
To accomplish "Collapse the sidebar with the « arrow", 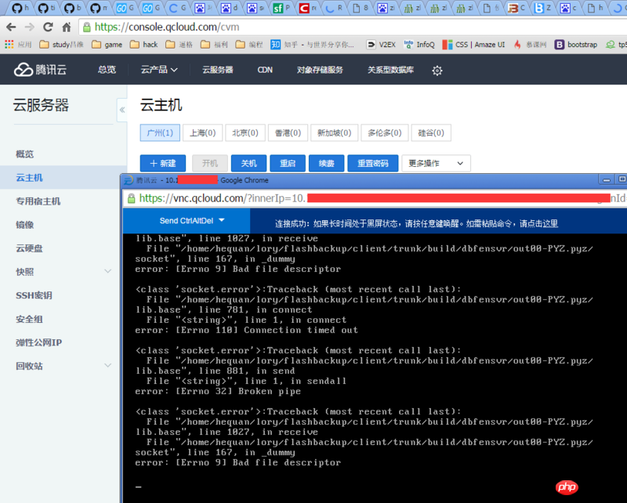I will pos(122,110).
